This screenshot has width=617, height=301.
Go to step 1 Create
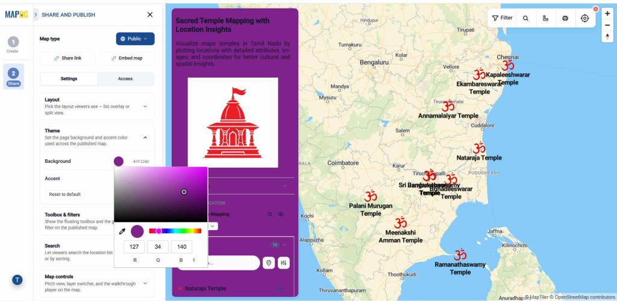pos(13,44)
